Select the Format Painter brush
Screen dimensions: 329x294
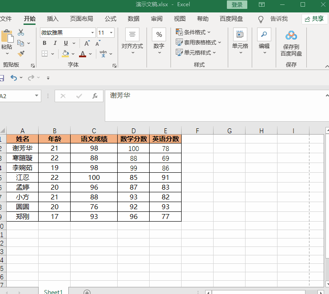pos(21,54)
